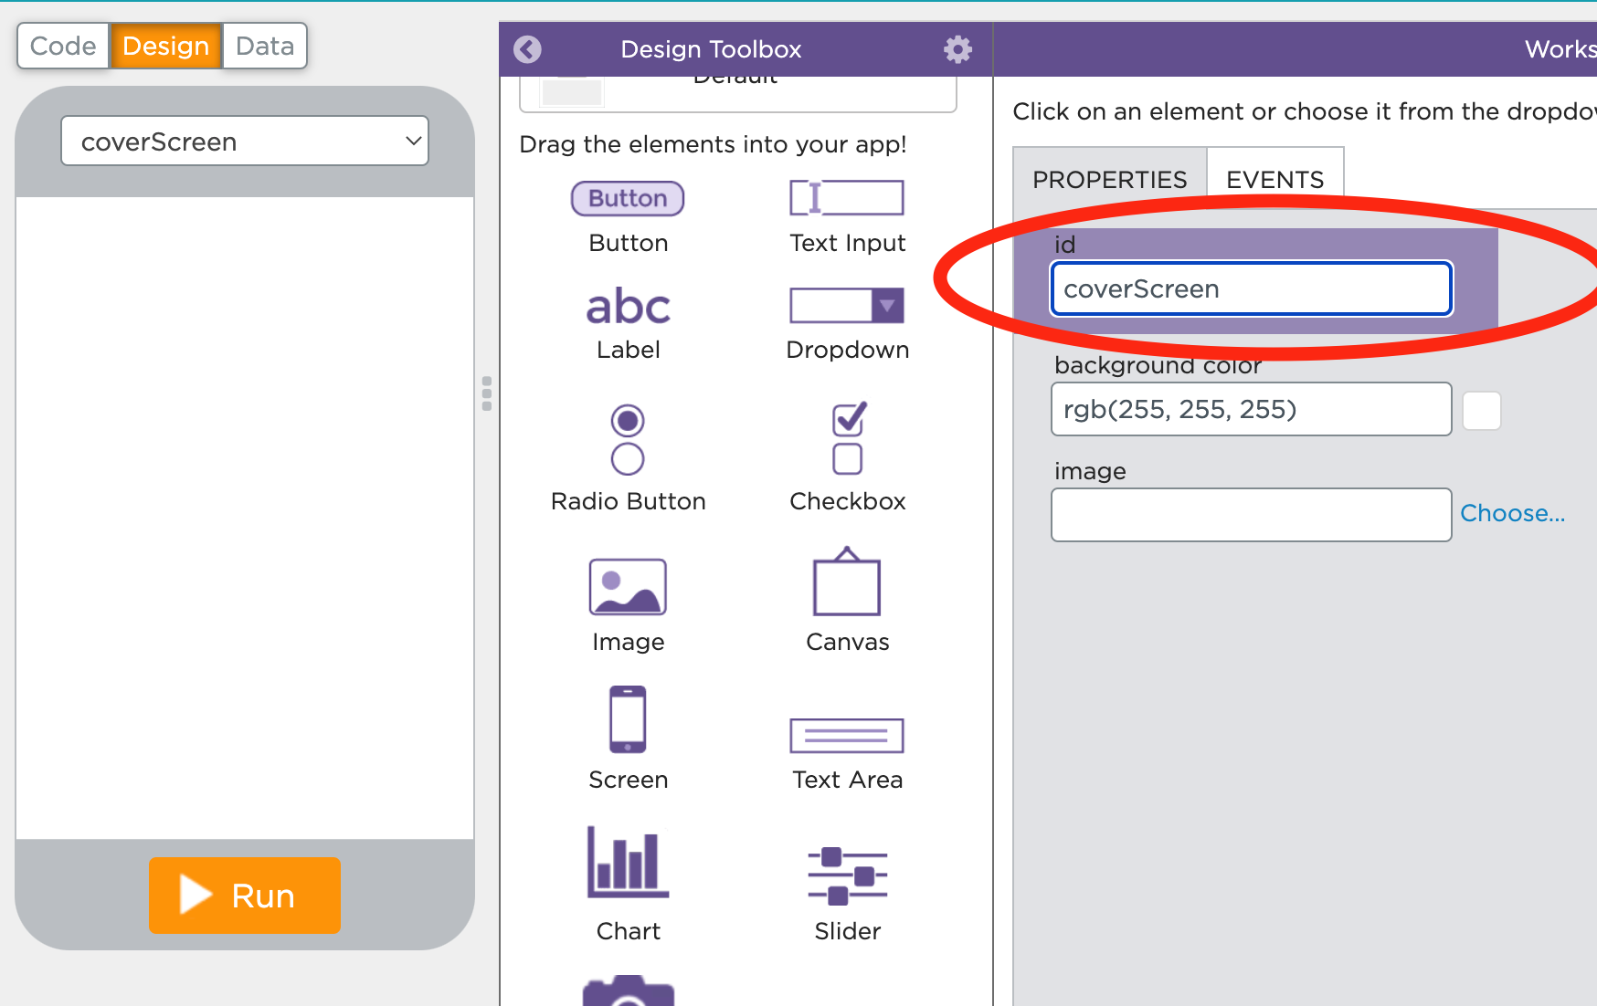Choose the abc Label element
The width and height of the screenshot is (1597, 1006).
pyautogui.click(x=628, y=308)
